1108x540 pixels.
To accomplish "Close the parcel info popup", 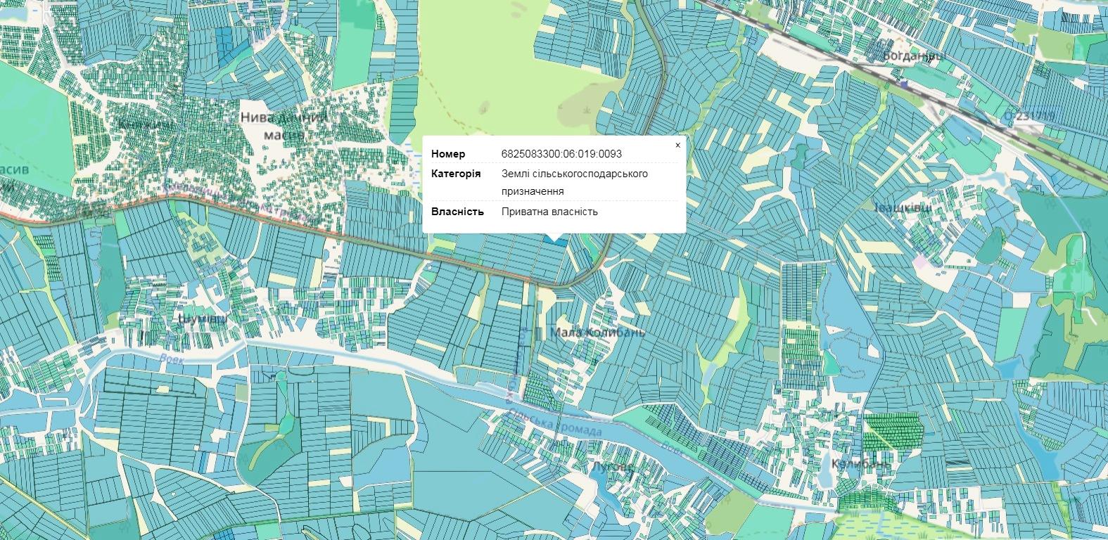I will coord(677,146).
